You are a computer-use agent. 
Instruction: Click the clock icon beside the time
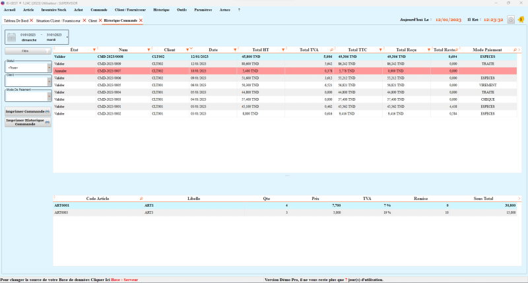tap(511, 20)
